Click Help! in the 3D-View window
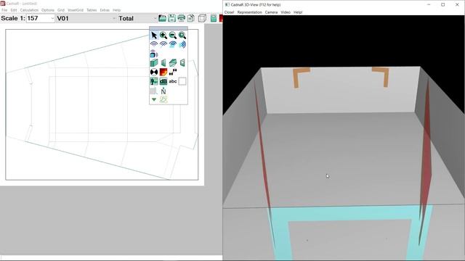465x261 pixels. 298,12
